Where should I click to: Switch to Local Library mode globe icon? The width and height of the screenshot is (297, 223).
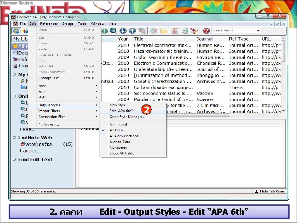pyautogui.click(x=16, y=31)
